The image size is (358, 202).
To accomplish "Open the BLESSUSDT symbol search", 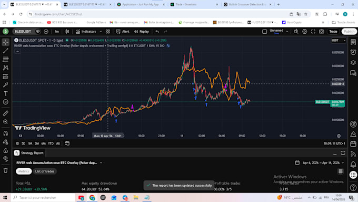I will click(23, 32).
